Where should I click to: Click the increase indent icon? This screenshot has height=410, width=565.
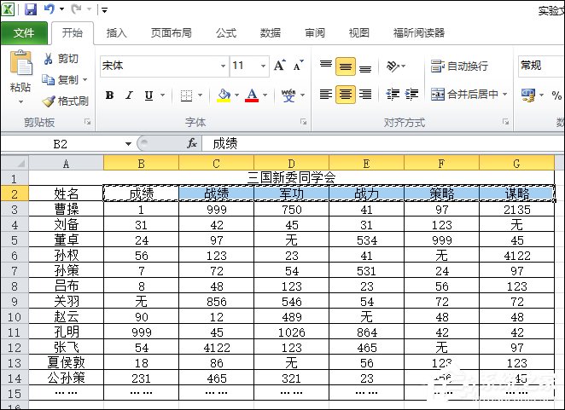tap(412, 95)
